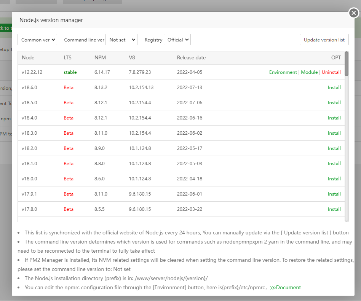Open Module manager for v12.22.12
361x301 pixels.
click(309, 72)
